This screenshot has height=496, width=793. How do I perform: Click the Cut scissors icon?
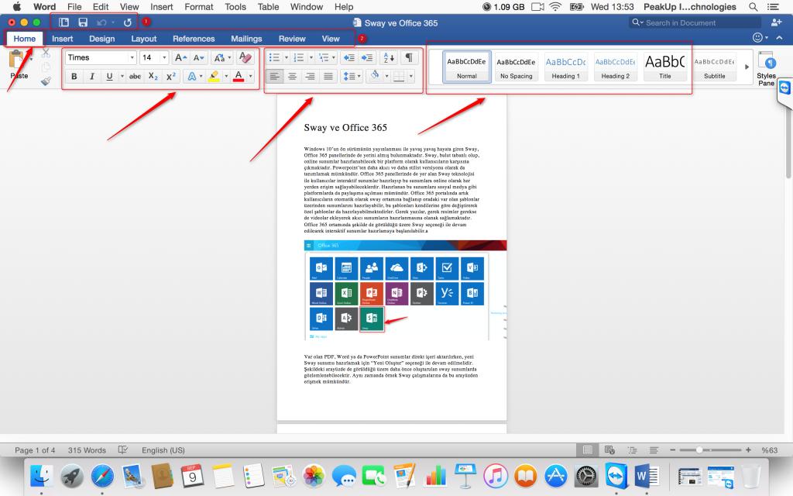[46, 53]
